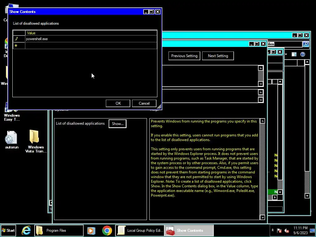Image resolution: width=316 pixels, height=237 pixels.
Task: Click the Explorer search magnifier button
Action: (x=306, y=44)
